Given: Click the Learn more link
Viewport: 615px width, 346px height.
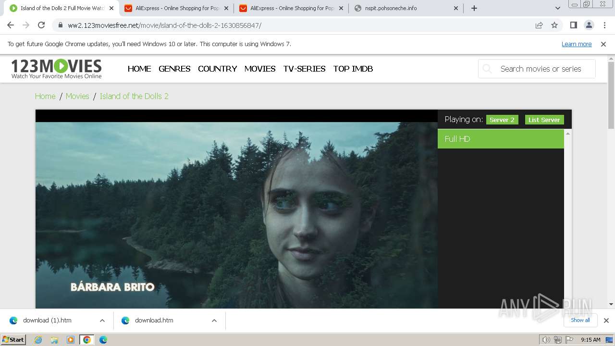Looking at the screenshot, I should 577,44.
